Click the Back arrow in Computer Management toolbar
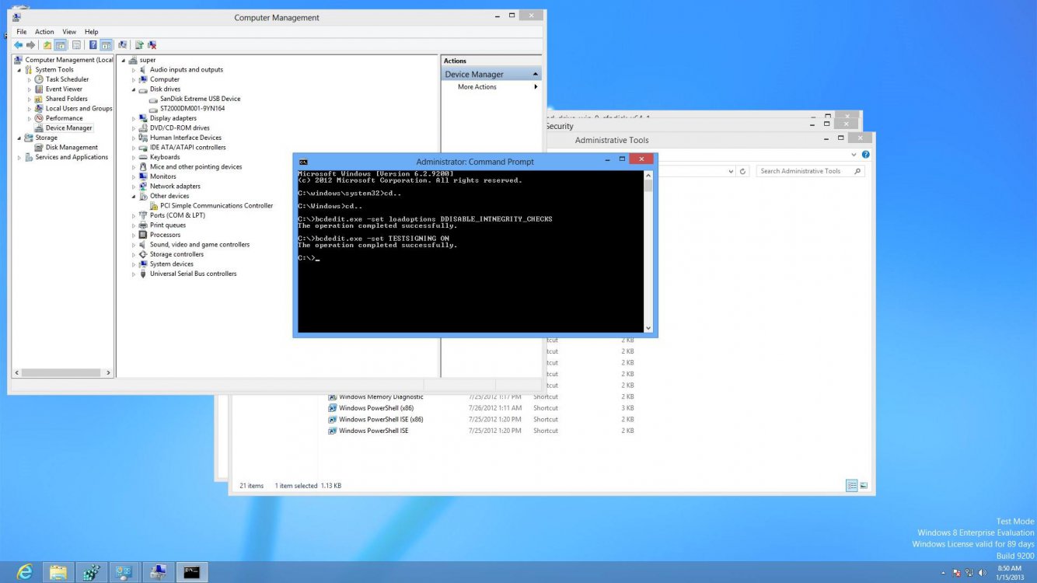 pos(18,45)
